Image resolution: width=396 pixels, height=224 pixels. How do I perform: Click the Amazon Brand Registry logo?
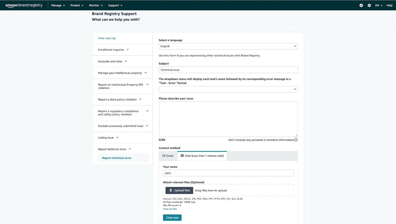click(x=24, y=5)
